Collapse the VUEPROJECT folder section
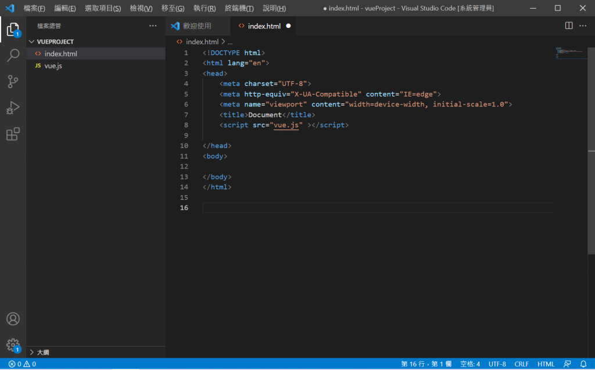Viewport: 595px width, 370px height. click(x=55, y=42)
